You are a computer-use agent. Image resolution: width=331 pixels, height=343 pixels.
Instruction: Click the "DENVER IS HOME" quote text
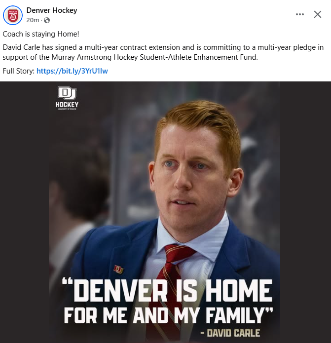(167, 290)
